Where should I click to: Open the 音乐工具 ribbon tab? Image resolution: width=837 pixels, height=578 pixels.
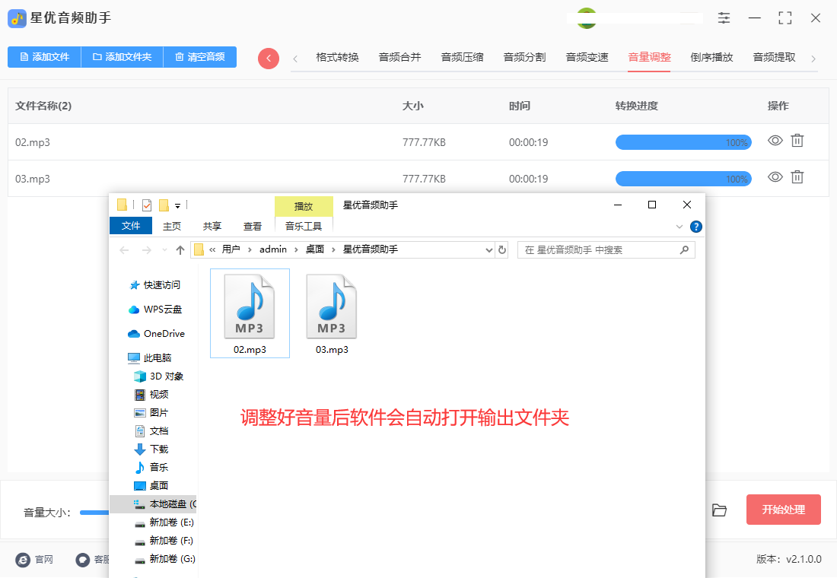pyautogui.click(x=304, y=227)
